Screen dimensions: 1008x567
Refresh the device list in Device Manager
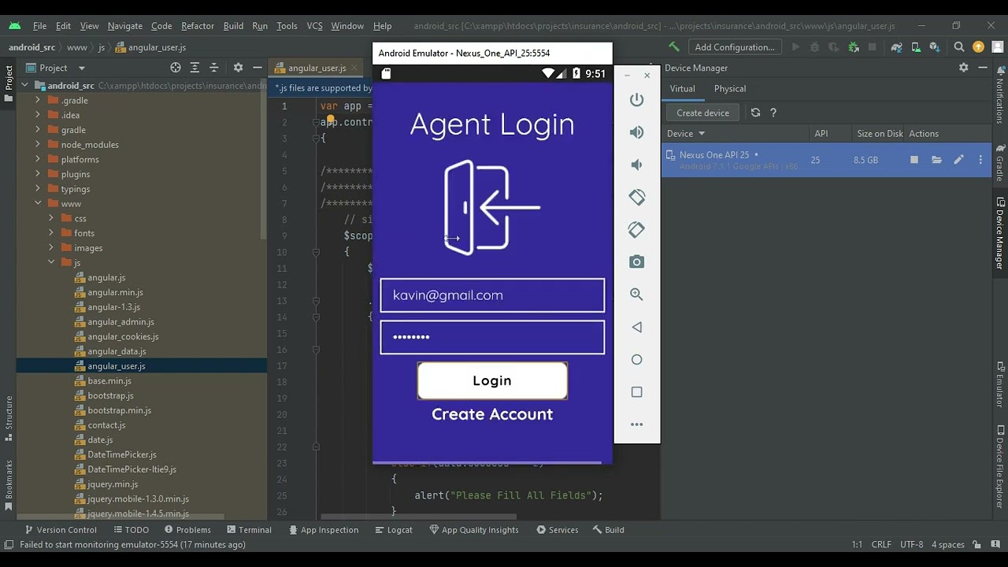(x=755, y=113)
